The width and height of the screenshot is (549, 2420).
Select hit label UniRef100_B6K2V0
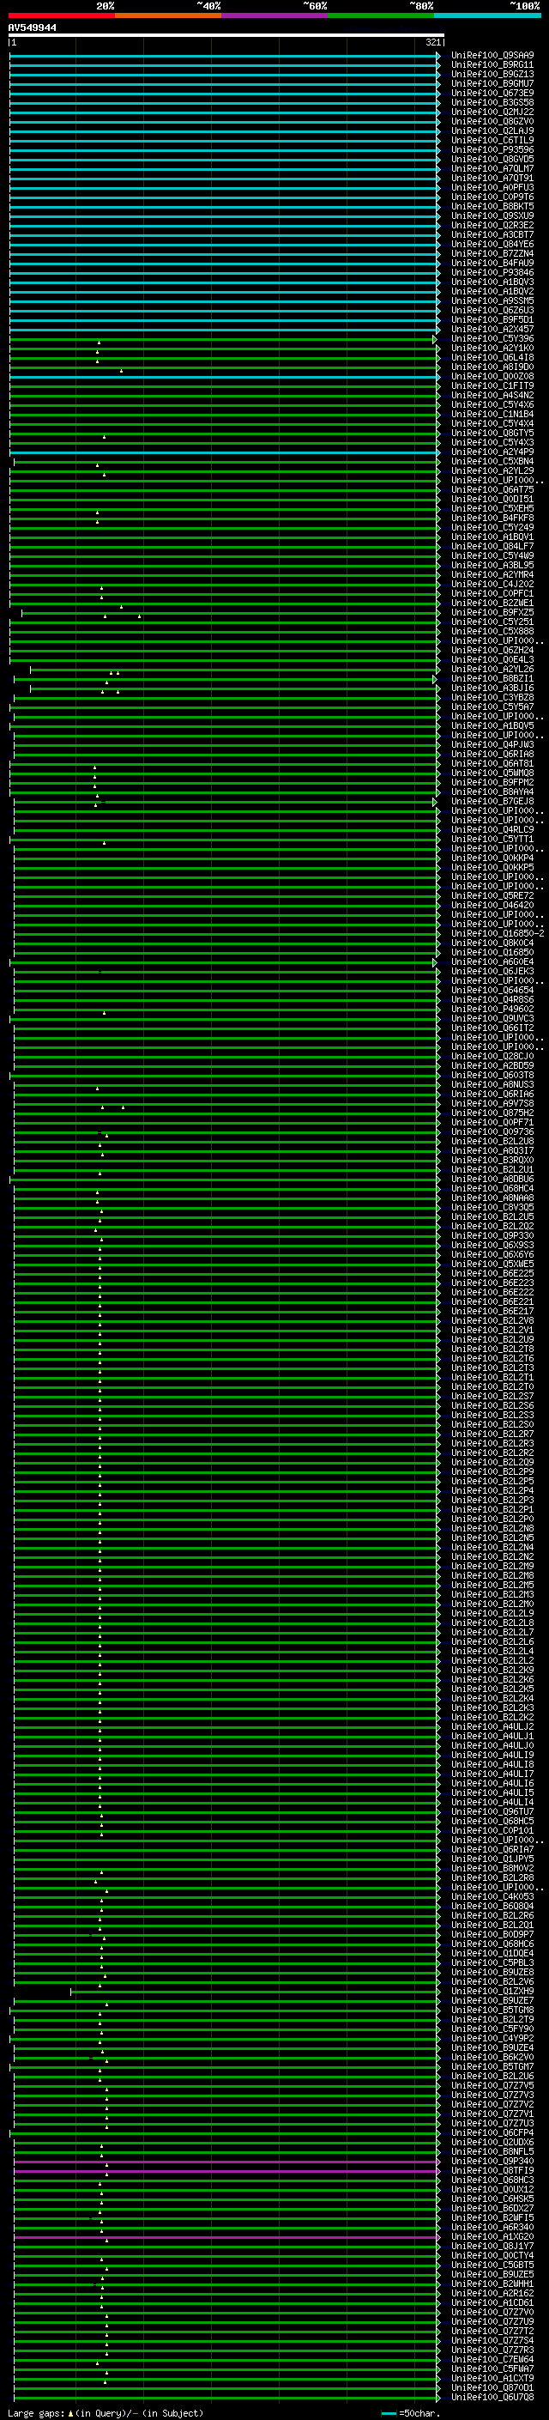[x=492, y=2056]
